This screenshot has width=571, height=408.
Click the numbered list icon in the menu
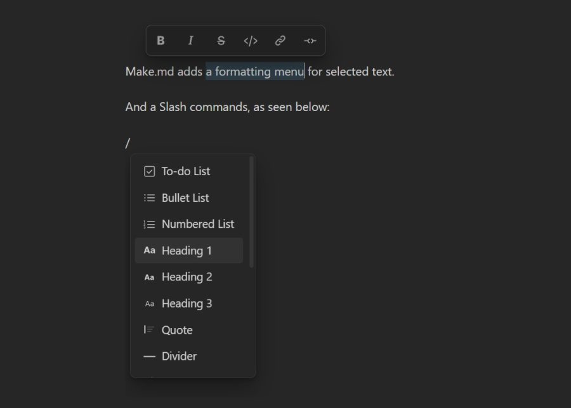[148, 223]
